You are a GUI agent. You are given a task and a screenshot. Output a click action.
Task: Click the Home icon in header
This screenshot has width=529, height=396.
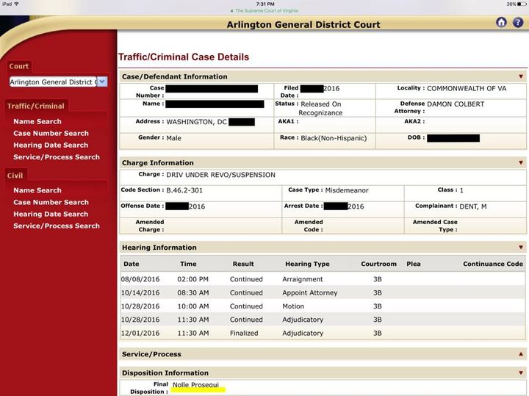pos(501,23)
